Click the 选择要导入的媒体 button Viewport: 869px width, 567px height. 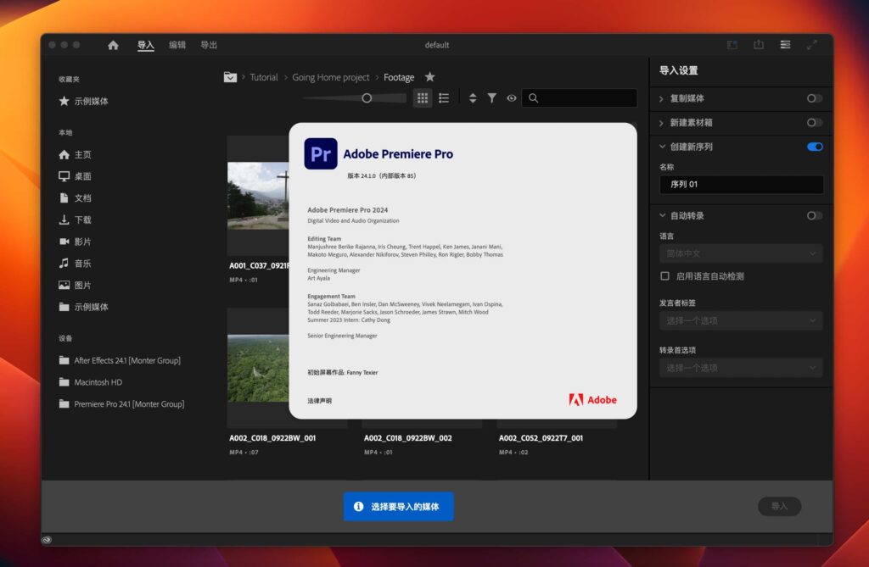pyautogui.click(x=398, y=506)
